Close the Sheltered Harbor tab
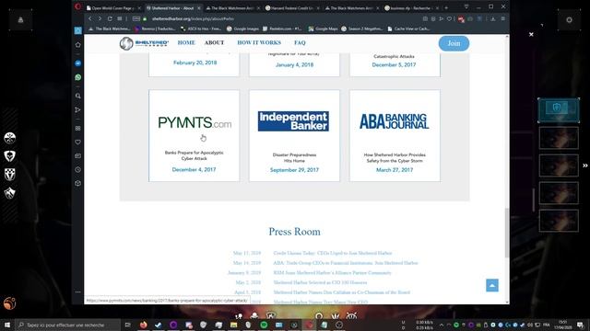590x331 pixels. (199, 8)
